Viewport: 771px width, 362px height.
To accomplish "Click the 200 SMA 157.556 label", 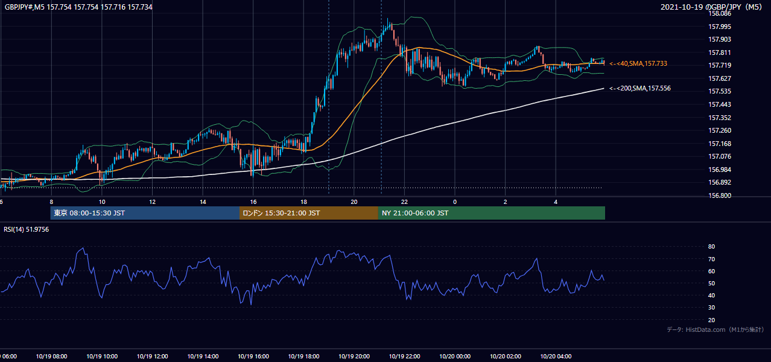I will [640, 89].
